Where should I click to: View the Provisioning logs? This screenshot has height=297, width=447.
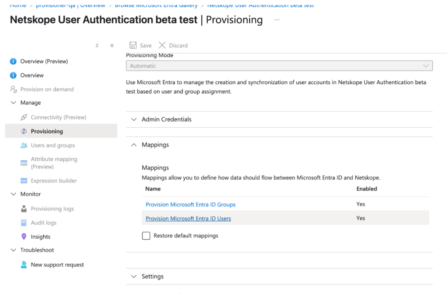(52, 209)
